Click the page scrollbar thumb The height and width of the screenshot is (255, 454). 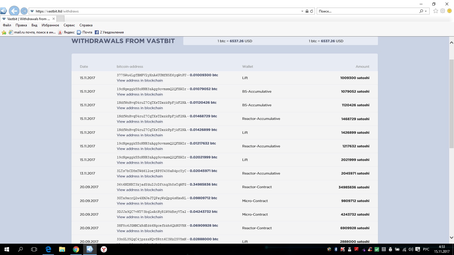click(x=451, y=103)
